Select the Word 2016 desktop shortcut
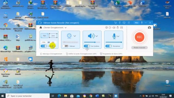This screenshot has width=174, height=98. tap(142, 4)
